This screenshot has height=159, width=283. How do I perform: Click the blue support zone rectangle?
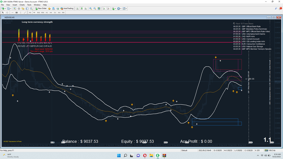point(217,122)
